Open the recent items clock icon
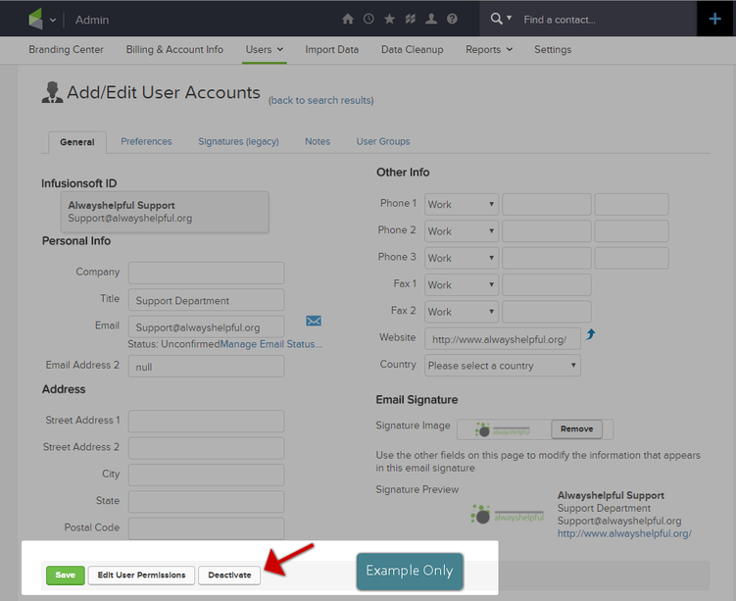Screen dimensions: 736x601 click(x=368, y=19)
